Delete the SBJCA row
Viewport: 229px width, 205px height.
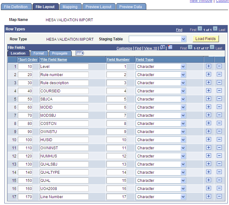[219, 99]
